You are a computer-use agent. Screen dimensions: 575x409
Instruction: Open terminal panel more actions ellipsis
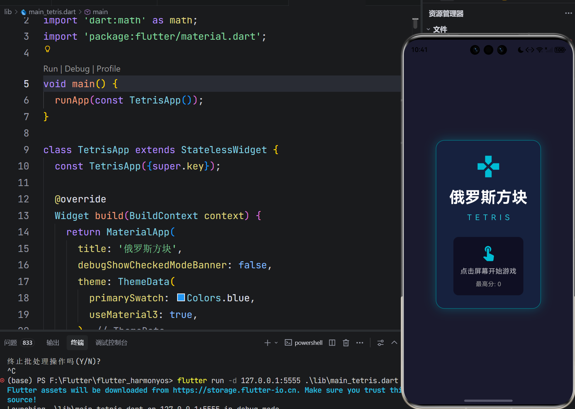point(360,343)
